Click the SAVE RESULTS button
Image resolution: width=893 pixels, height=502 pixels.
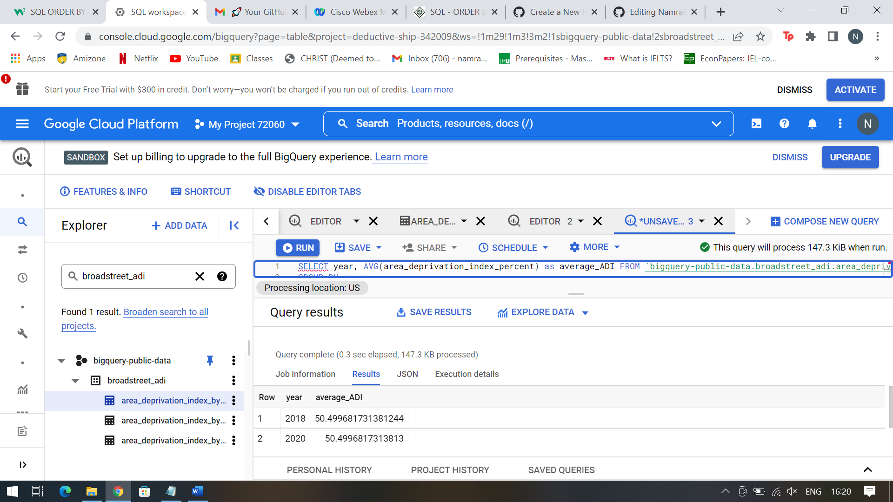point(433,312)
